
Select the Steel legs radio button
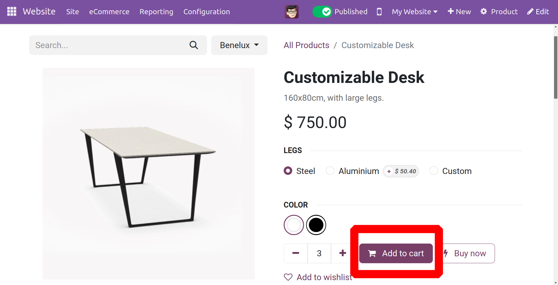tap(288, 171)
